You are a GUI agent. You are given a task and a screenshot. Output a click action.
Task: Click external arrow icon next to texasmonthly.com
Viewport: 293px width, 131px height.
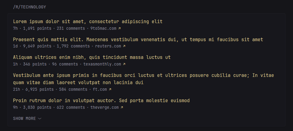pos(124,64)
